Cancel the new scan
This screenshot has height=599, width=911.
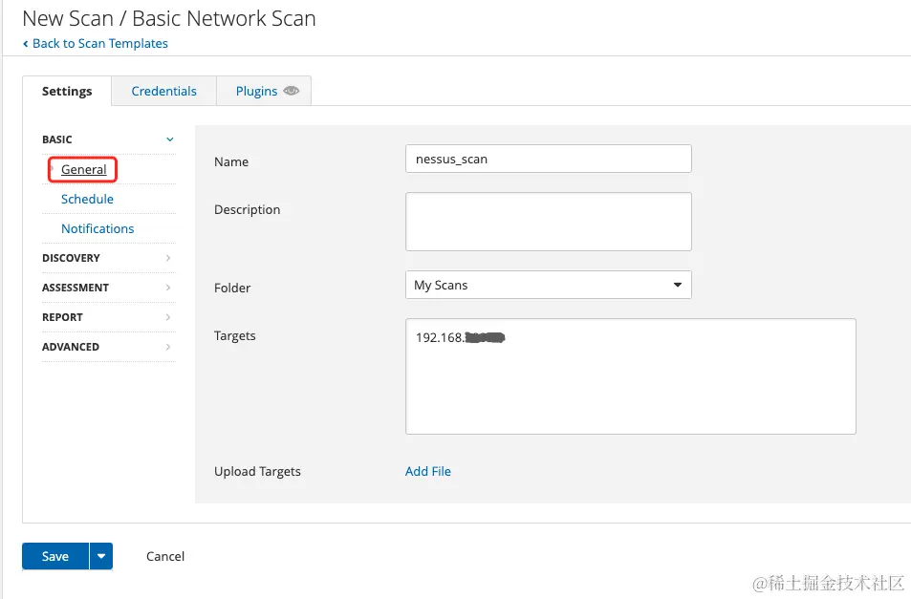coord(165,556)
